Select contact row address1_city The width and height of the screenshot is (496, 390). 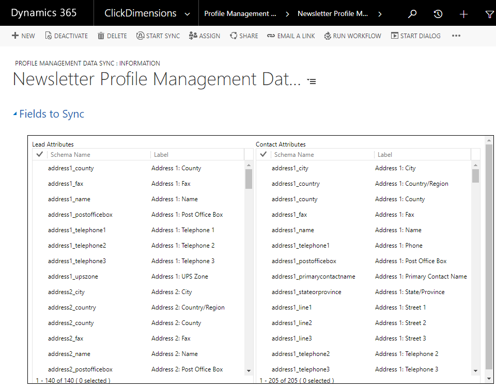tap(364, 168)
